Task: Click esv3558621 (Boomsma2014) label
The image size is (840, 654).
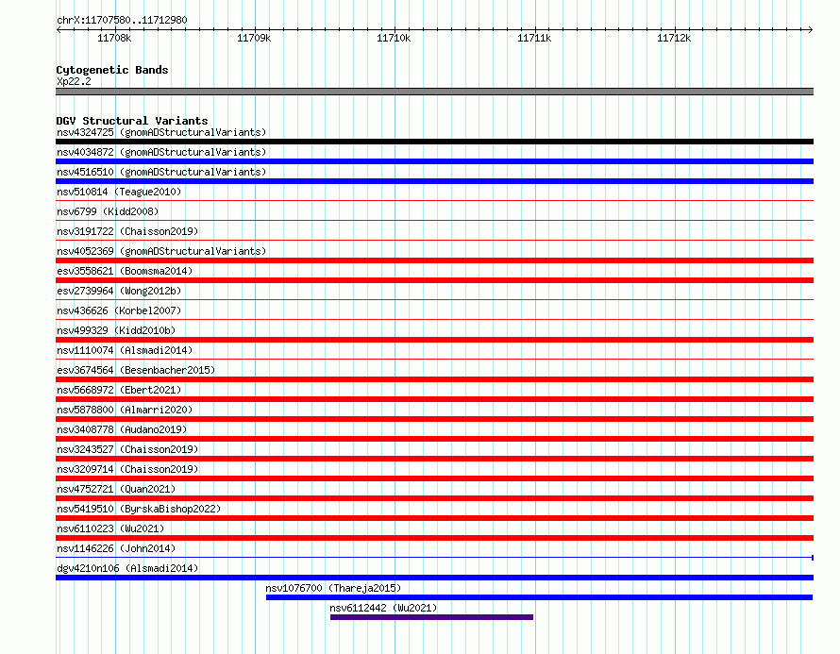Action: 125,271
